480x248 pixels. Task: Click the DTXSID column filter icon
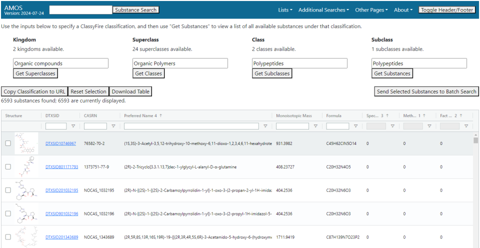tap(73, 126)
